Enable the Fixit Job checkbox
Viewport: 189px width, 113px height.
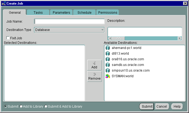click(x=8, y=38)
